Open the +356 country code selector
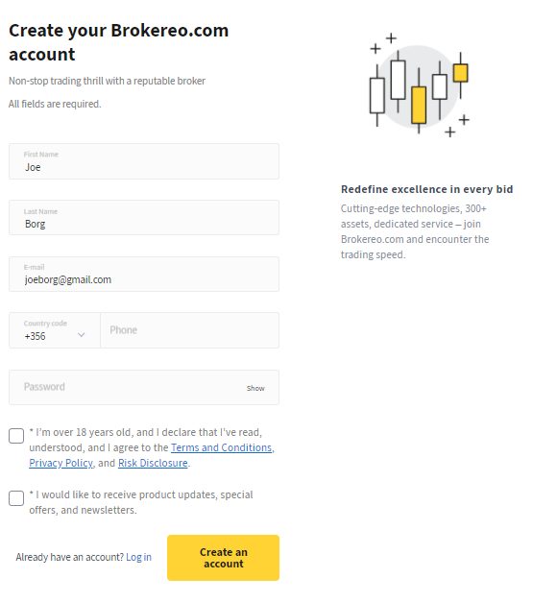533x602 pixels. (55, 330)
